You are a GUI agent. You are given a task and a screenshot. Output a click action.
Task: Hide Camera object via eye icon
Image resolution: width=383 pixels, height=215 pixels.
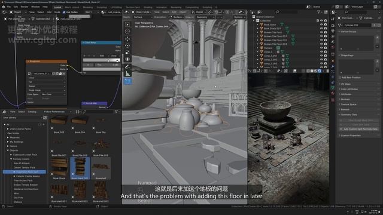tap(321, 48)
